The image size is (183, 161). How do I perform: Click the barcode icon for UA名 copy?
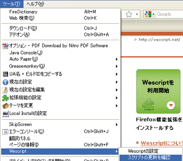[5, 74]
